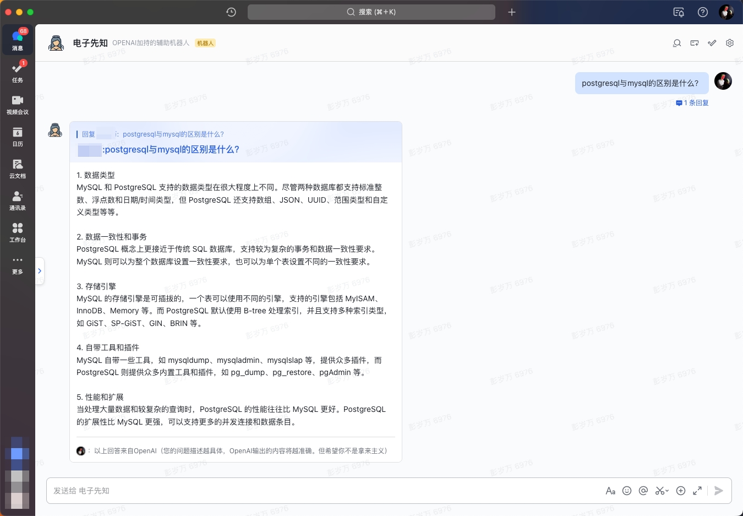Open text formatting Aa tool

point(610,491)
